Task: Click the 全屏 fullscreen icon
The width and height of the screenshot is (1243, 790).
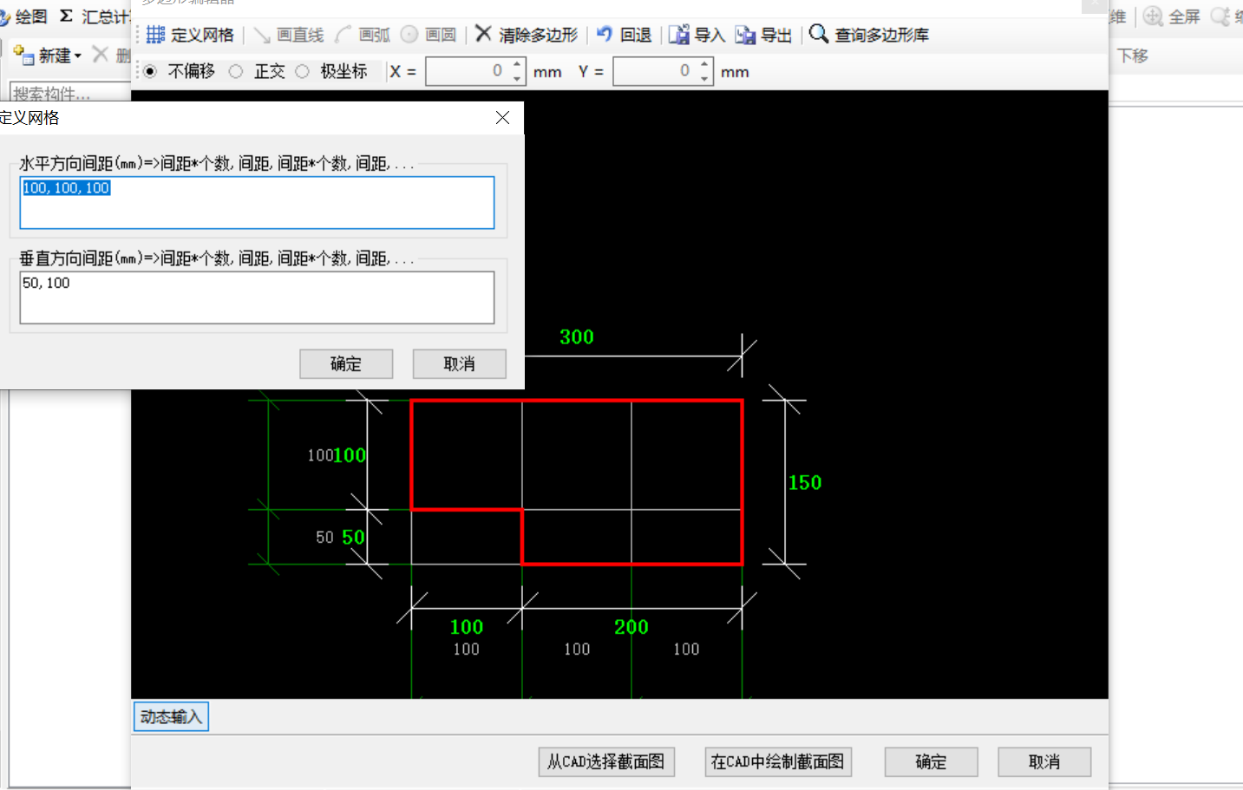Action: pyautogui.click(x=1153, y=16)
